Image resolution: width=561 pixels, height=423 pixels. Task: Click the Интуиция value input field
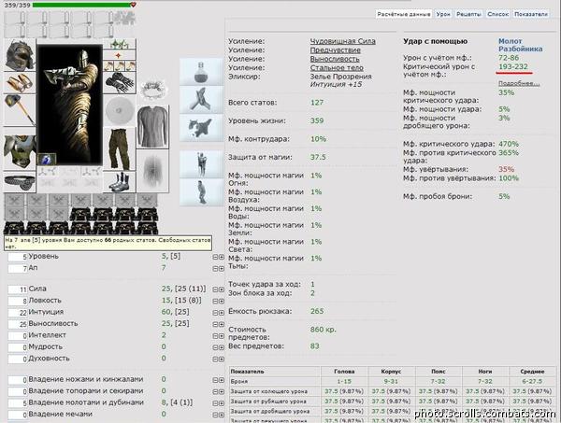point(18,313)
